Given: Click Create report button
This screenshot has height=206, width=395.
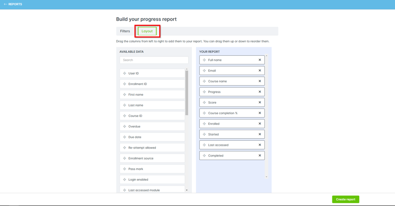Looking at the screenshot, I should click(345, 200).
